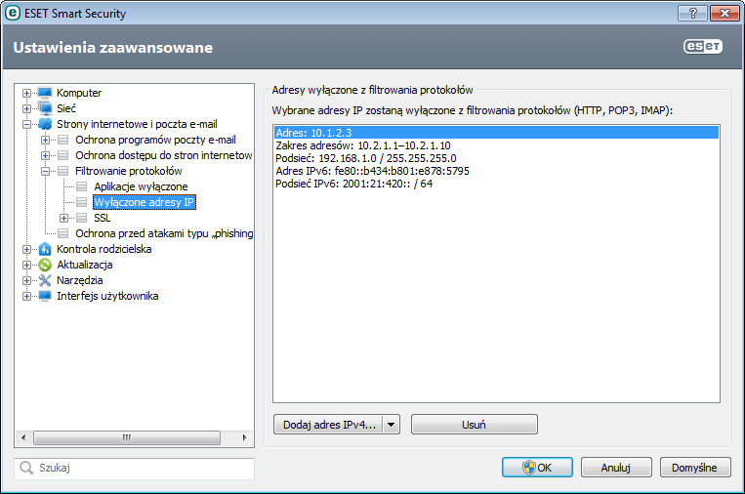Click the magnifier icon in Szukaj field

point(26,468)
